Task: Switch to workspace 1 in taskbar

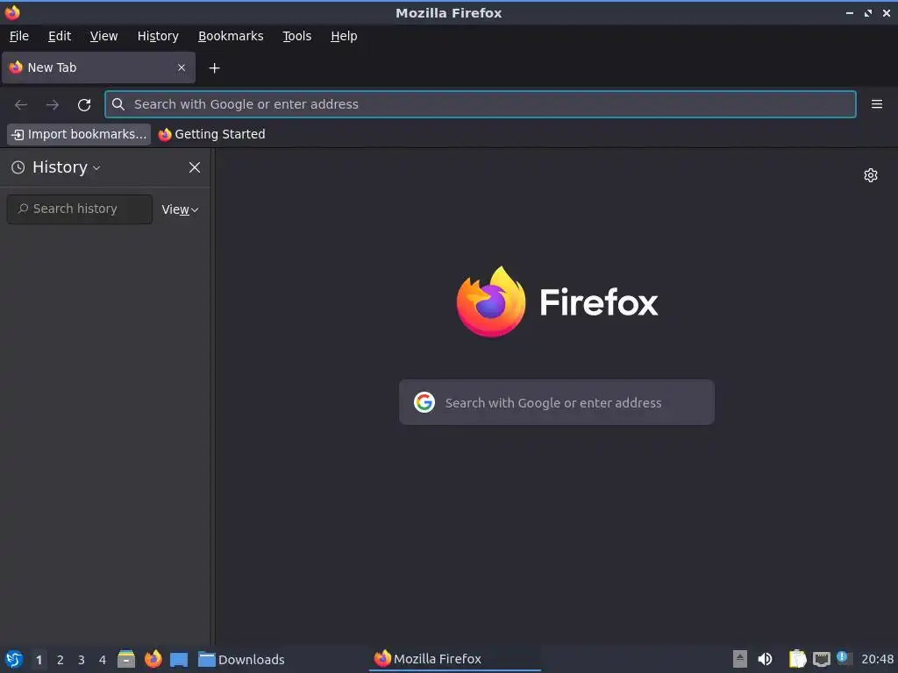Action: (x=39, y=660)
